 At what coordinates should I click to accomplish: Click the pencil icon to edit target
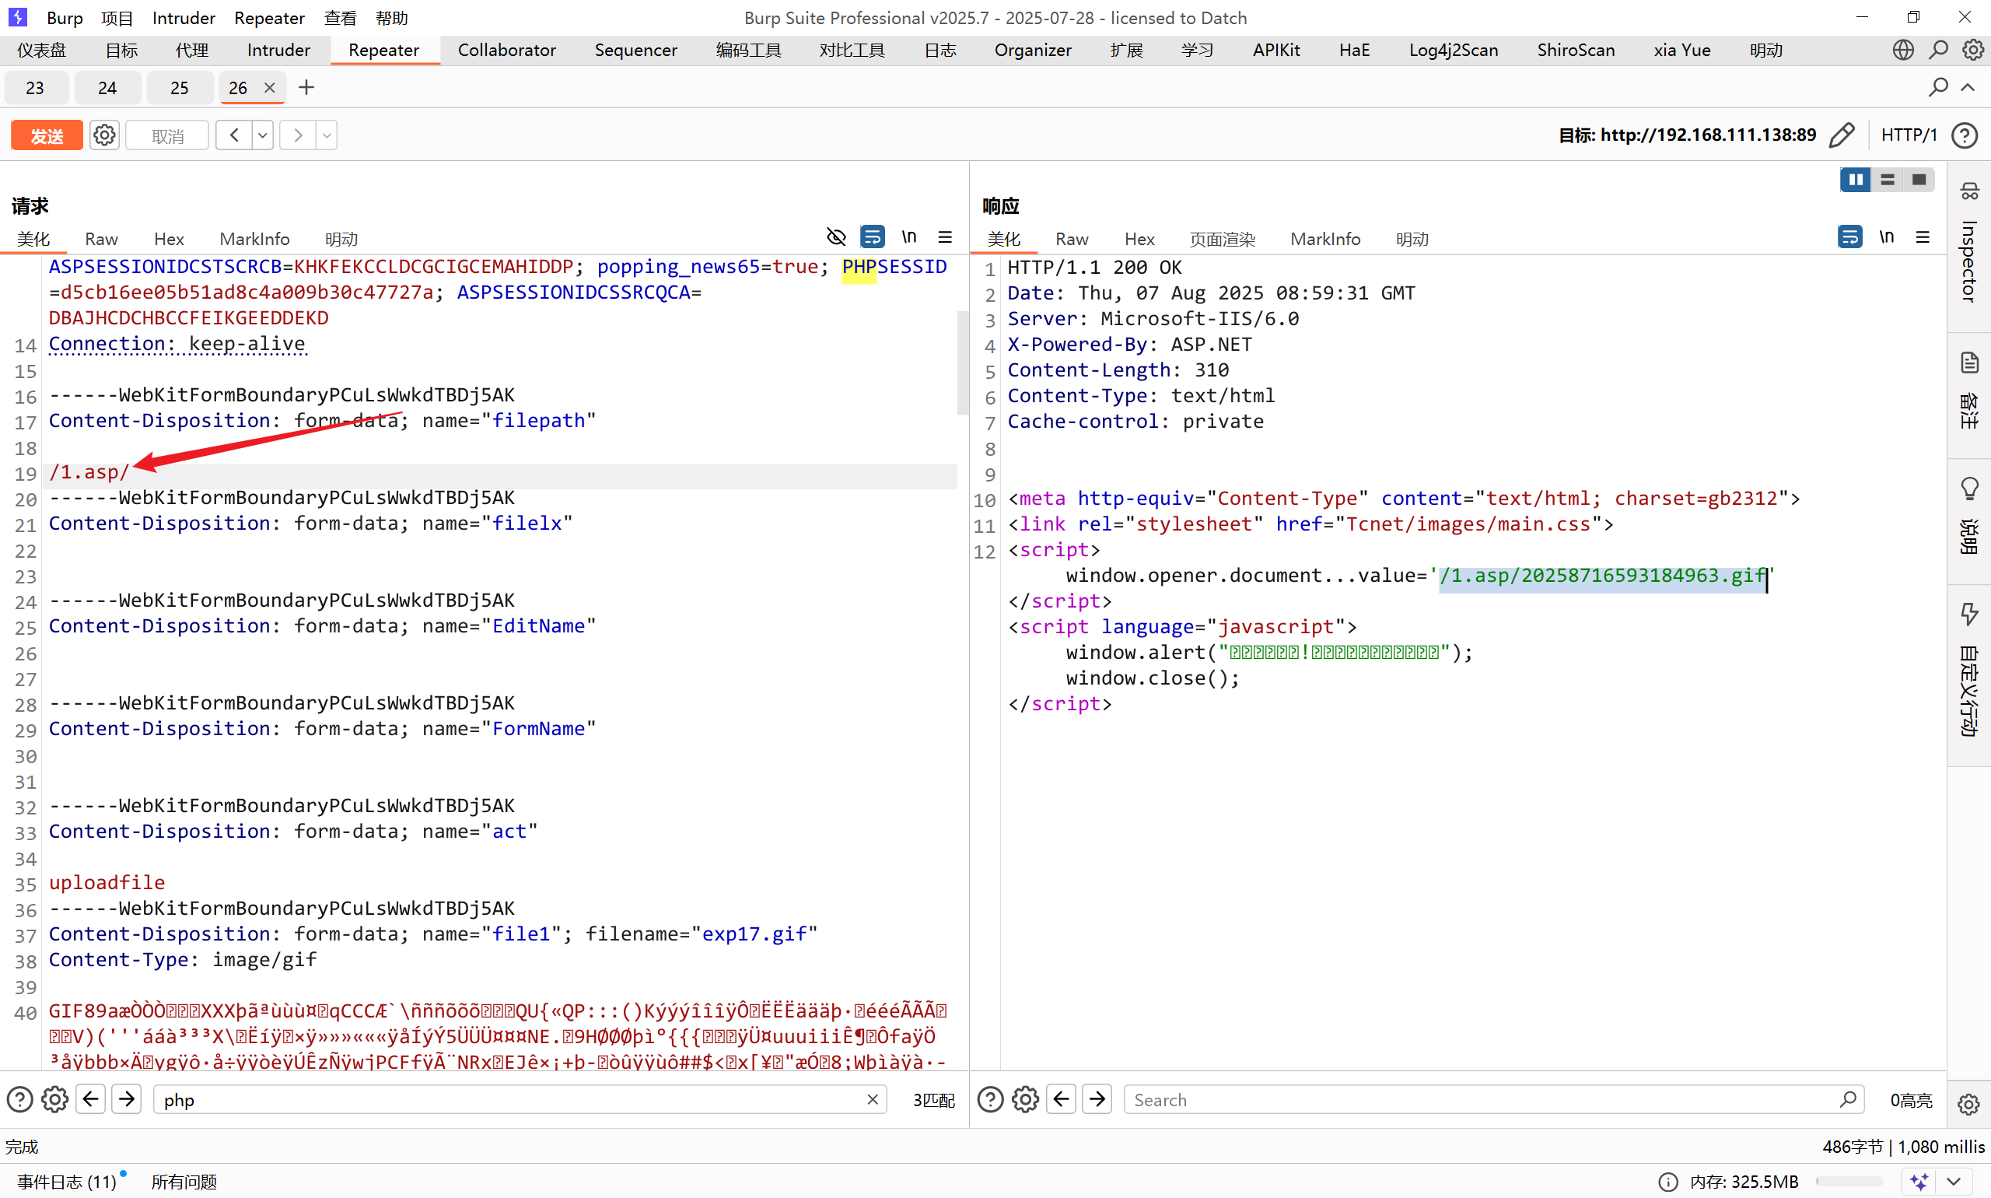(1842, 135)
